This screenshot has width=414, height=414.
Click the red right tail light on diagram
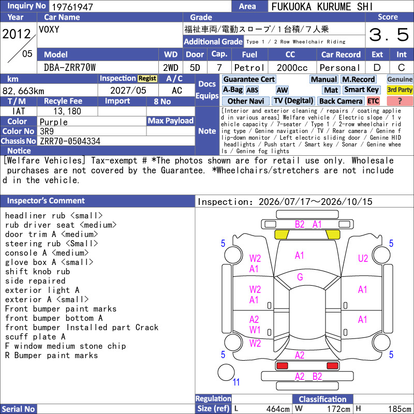tap(332, 366)
